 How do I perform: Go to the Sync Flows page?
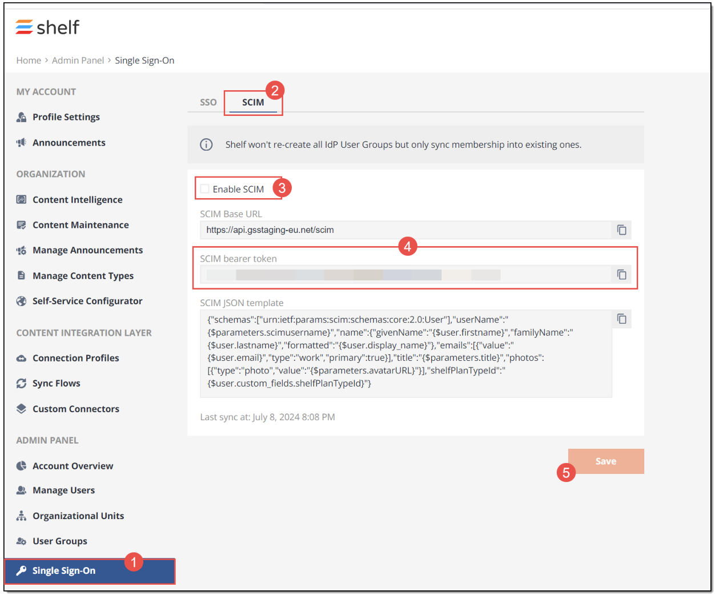coord(57,383)
